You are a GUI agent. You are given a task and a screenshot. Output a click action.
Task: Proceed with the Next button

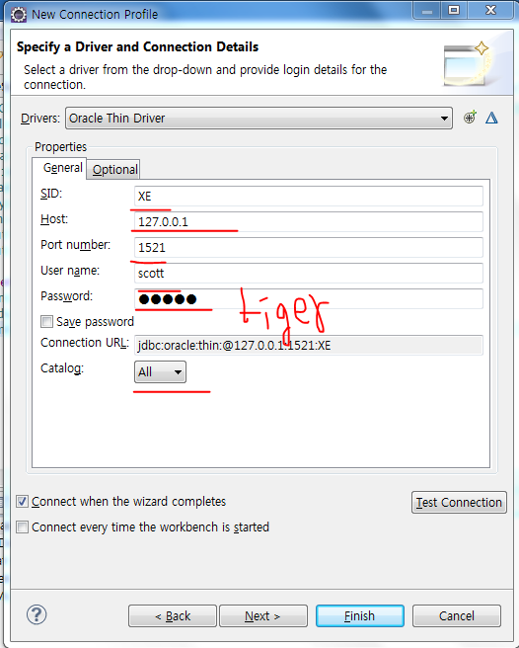[x=263, y=615]
